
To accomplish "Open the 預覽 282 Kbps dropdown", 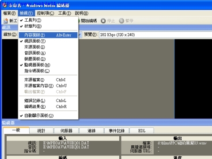I will pyautogui.click(x=155, y=35).
